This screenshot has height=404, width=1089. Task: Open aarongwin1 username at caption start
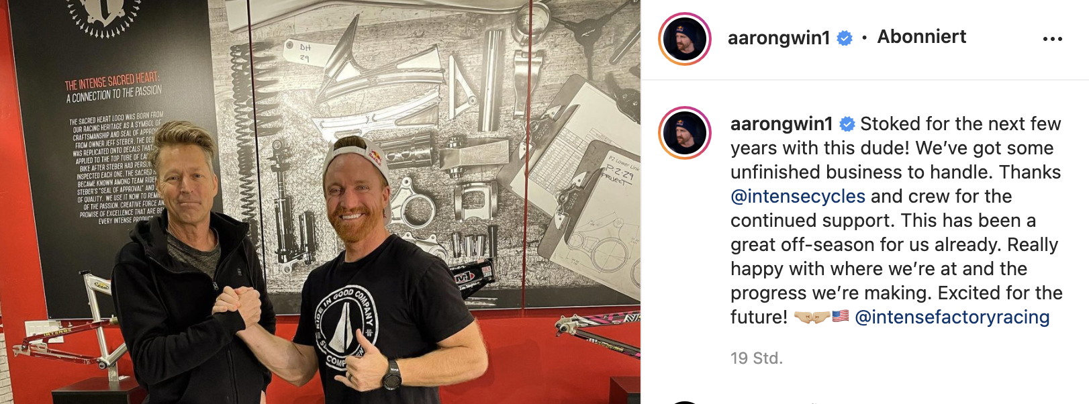(782, 124)
